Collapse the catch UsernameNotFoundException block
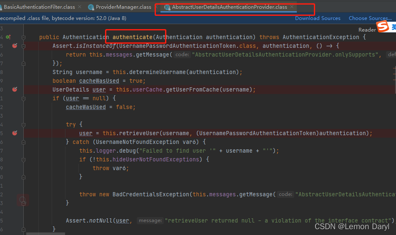 [23, 142]
